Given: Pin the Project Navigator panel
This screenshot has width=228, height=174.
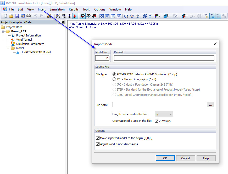Looking at the screenshot, I should tap(60, 22).
